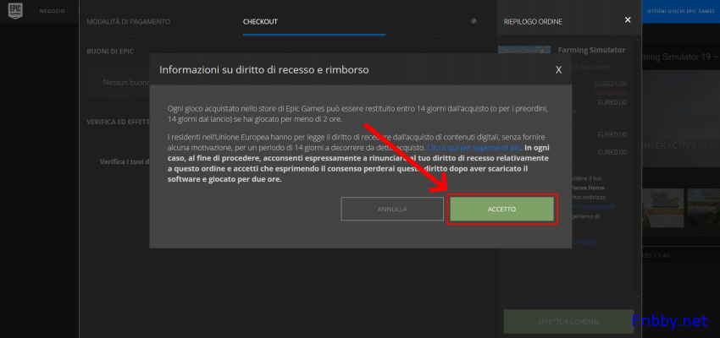Close the refund information dialog with X
This screenshot has width=720, height=338.
coord(558,70)
